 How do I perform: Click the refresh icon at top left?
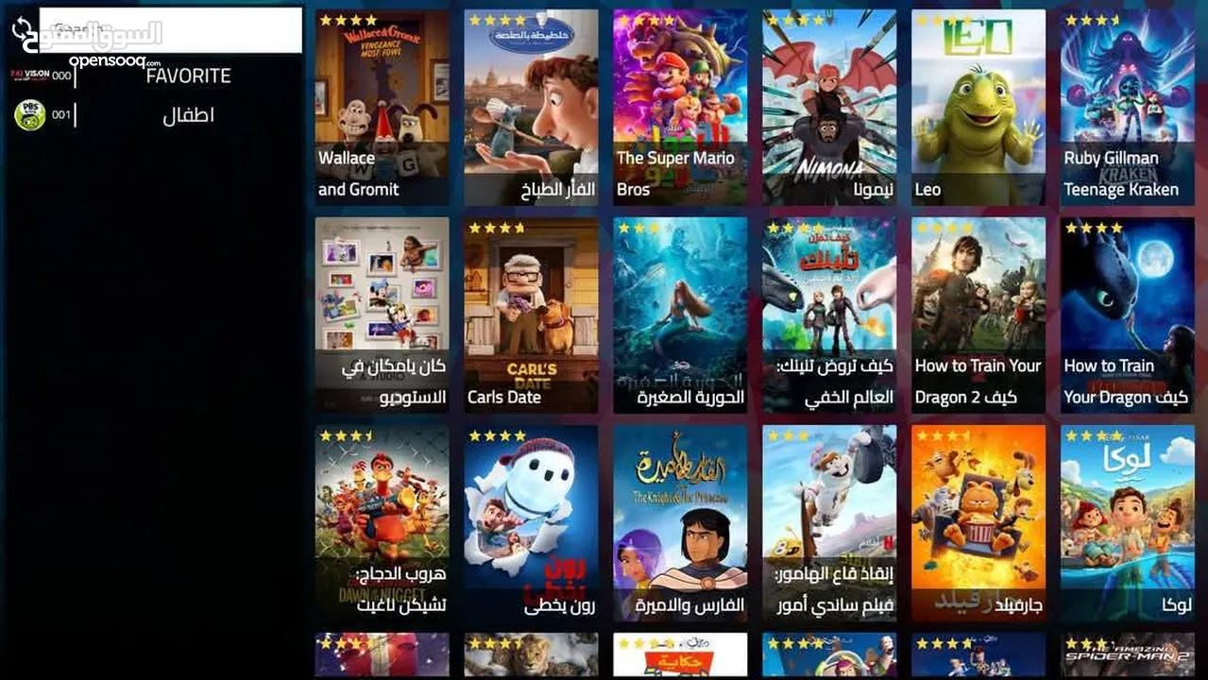click(x=21, y=29)
